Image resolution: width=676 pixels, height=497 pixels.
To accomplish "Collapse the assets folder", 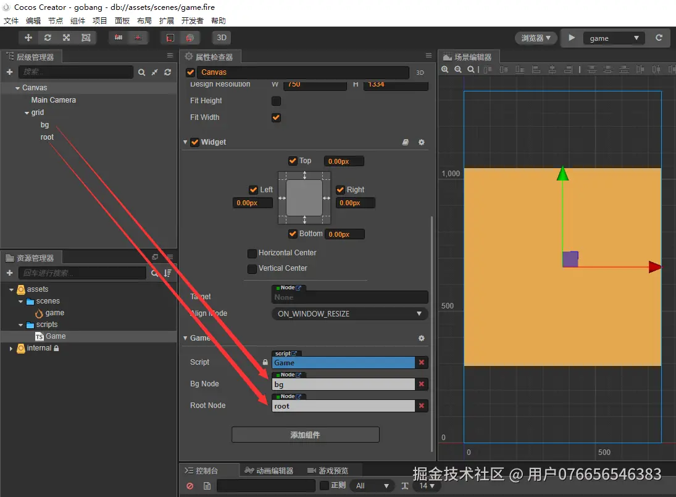I will tap(12, 290).
